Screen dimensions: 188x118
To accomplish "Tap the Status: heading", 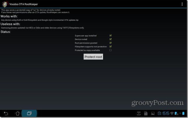I will tap(6, 32).
